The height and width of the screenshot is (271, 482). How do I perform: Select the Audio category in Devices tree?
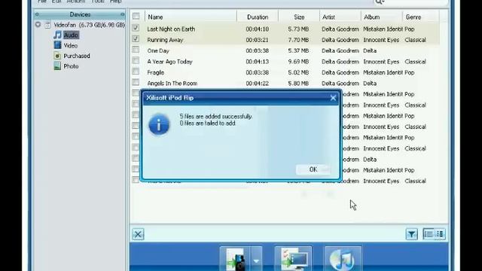71,35
